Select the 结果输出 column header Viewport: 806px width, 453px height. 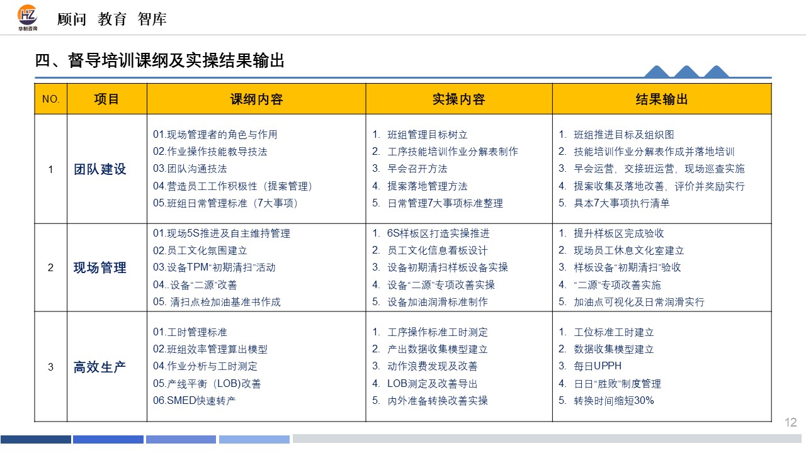662,99
